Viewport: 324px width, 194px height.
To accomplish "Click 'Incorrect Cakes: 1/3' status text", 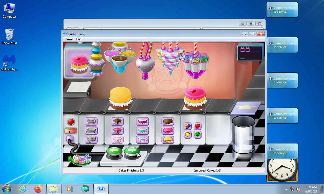I will point(207,171).
